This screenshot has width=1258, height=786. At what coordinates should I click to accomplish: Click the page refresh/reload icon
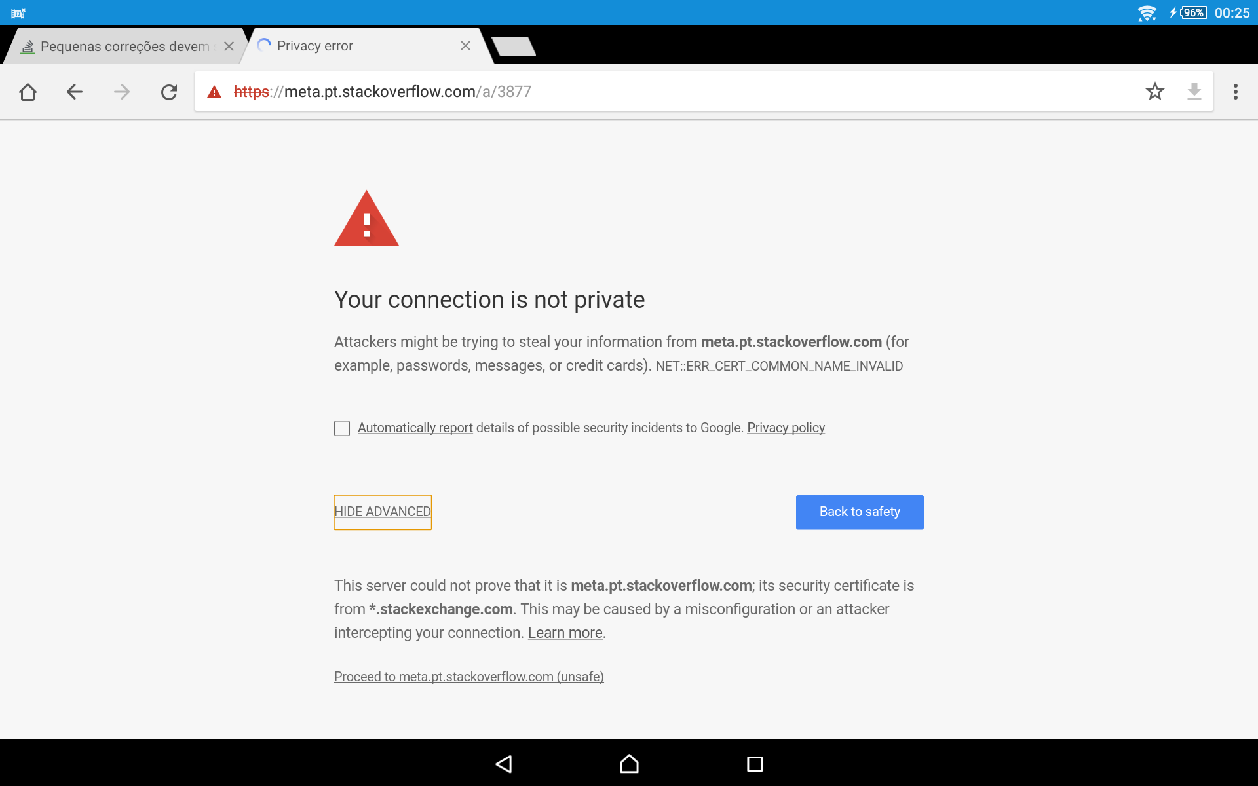168,90
